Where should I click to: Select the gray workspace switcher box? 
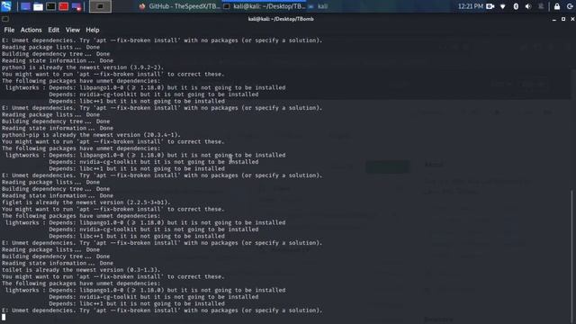(100, 6)
